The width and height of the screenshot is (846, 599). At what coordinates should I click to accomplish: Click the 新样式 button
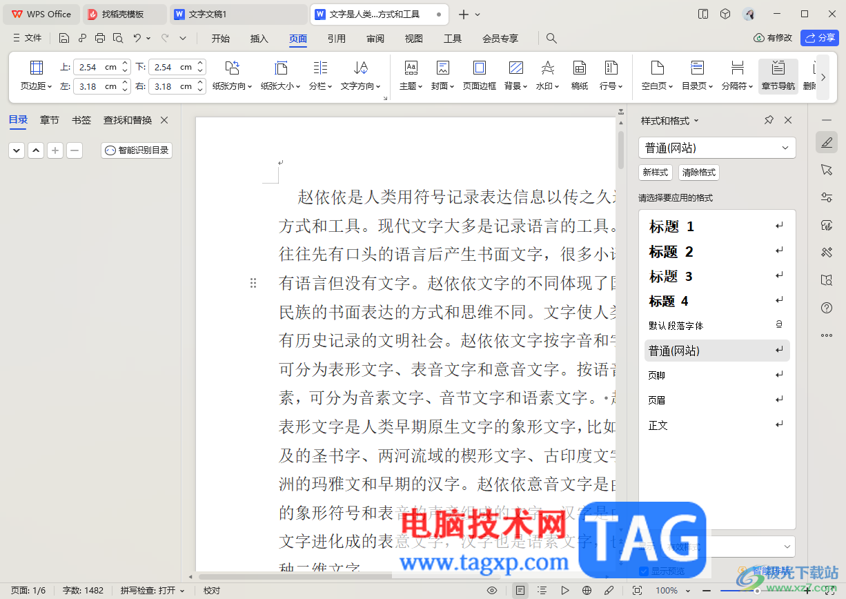click(x=656, y=173)
